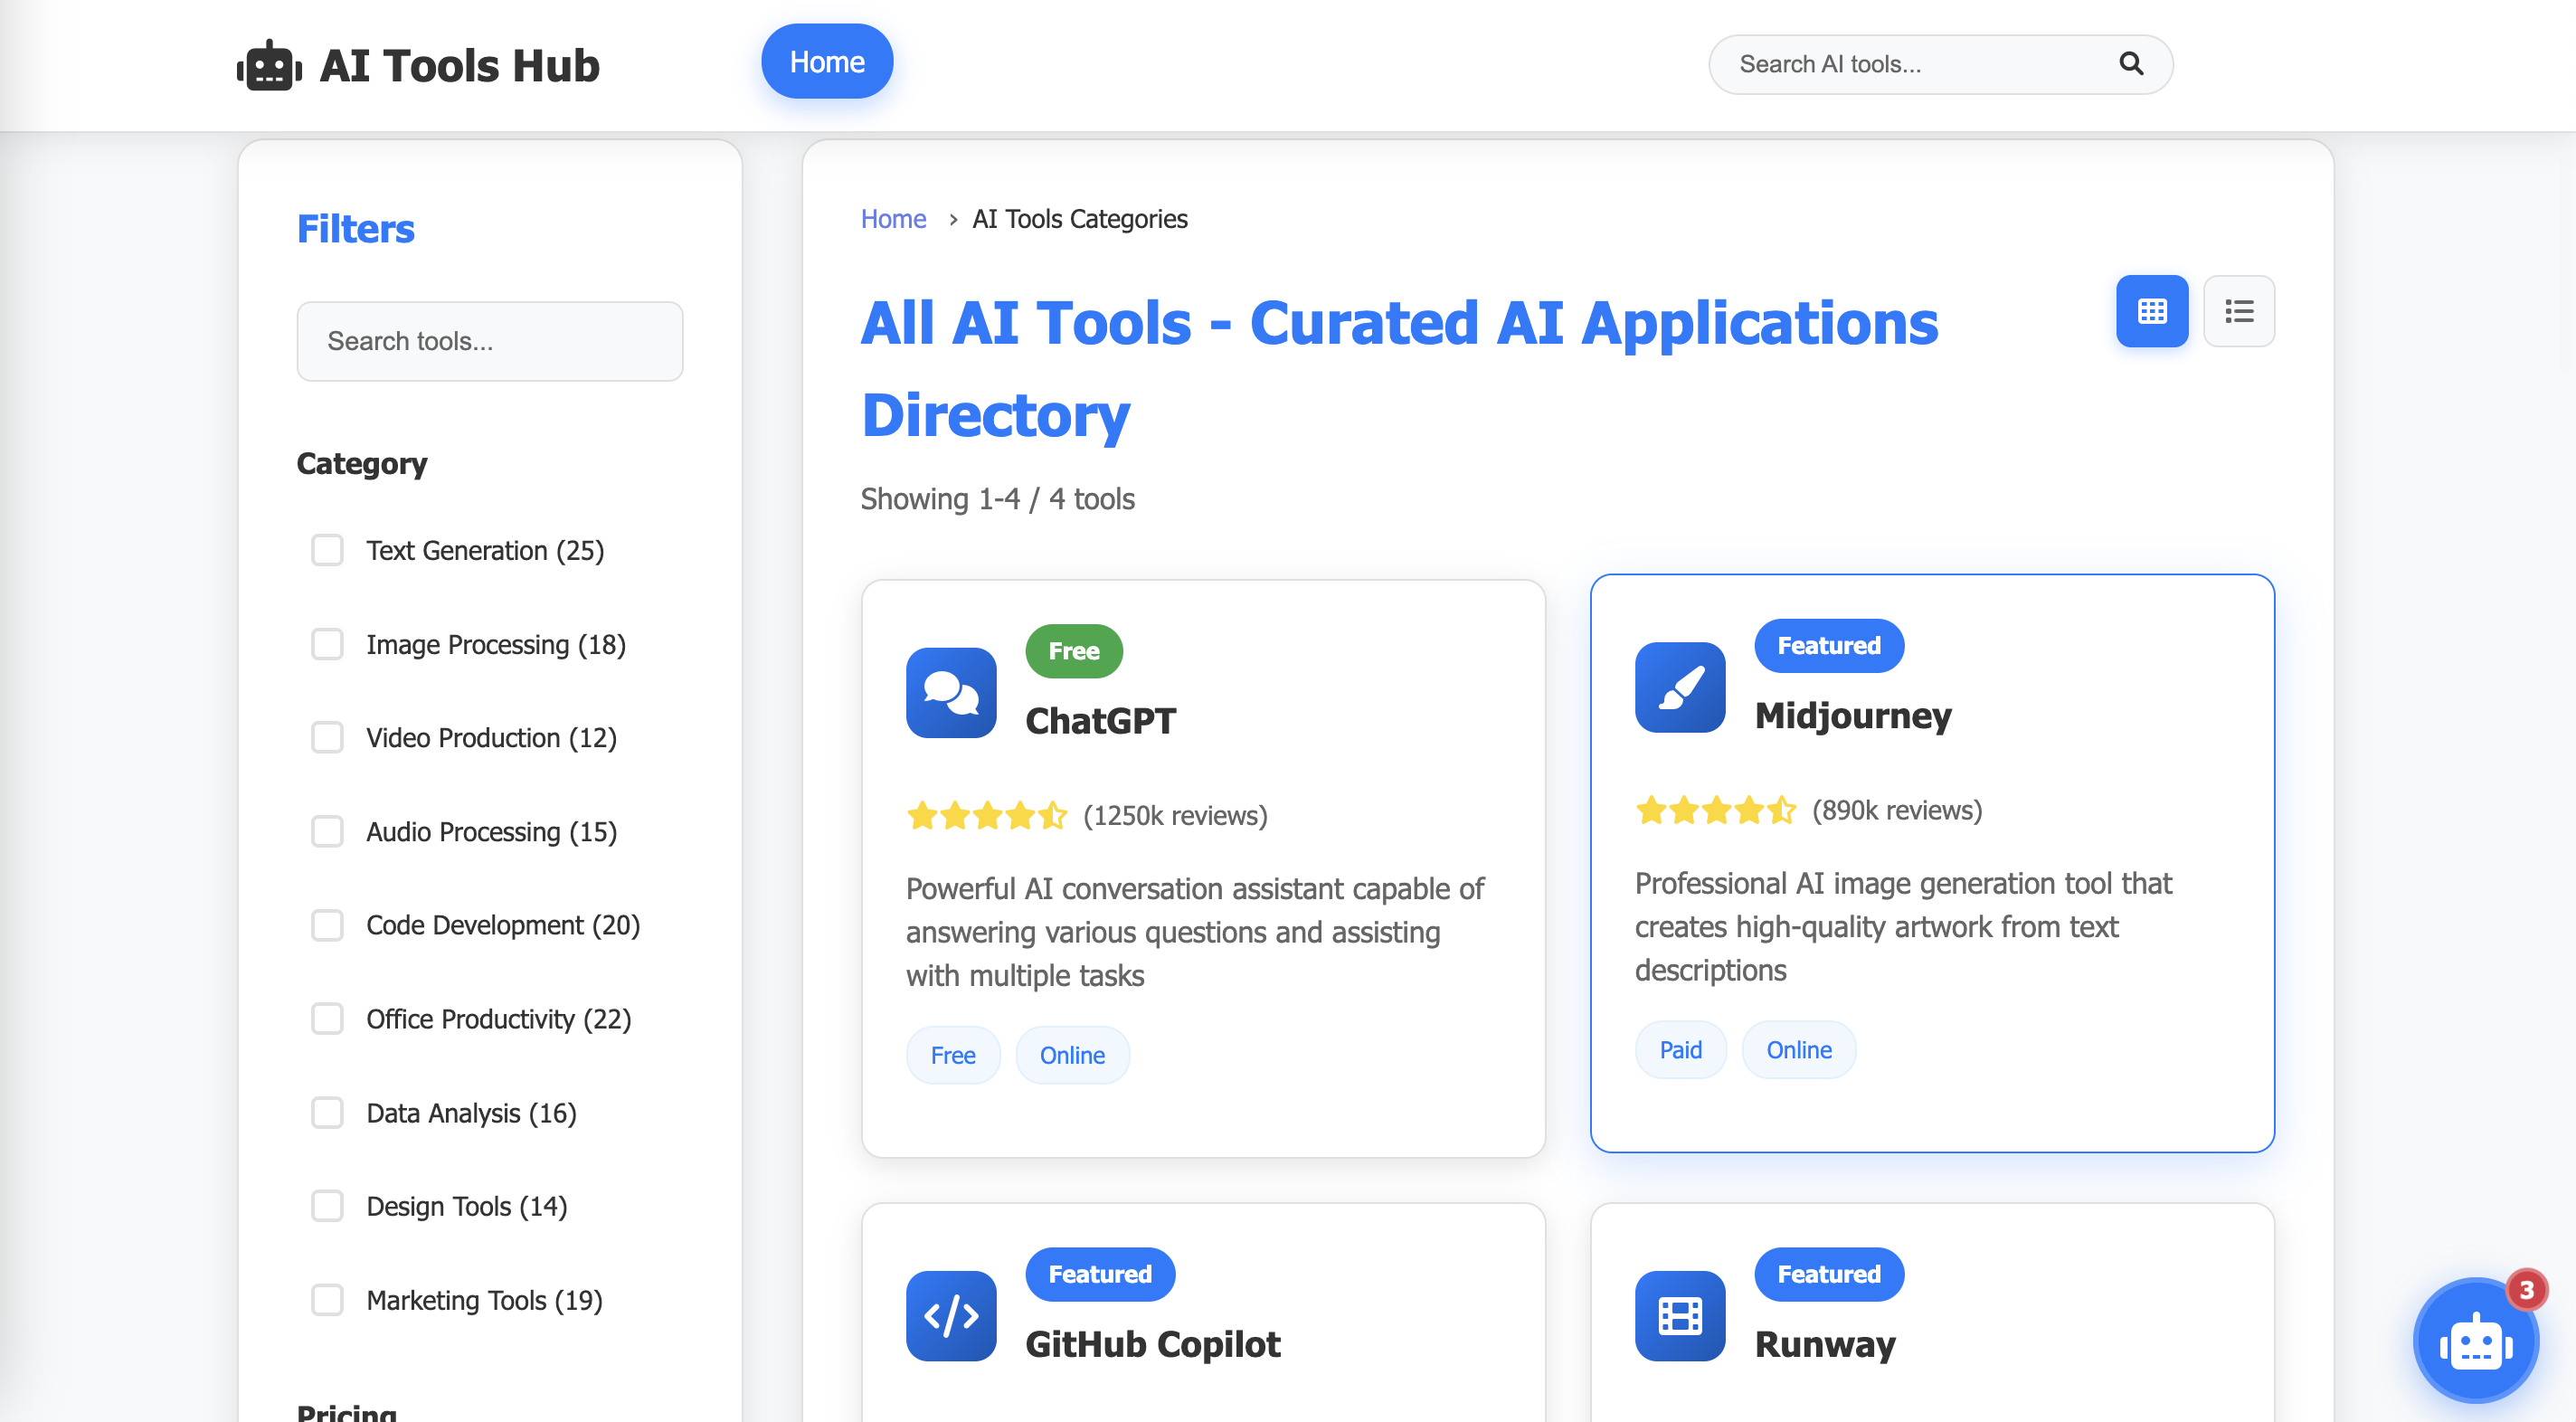The height and width of the screenshot is (1422, 2576).
Task: Click the Paid tag on Midjourney
Action: pos(1680,1050)
